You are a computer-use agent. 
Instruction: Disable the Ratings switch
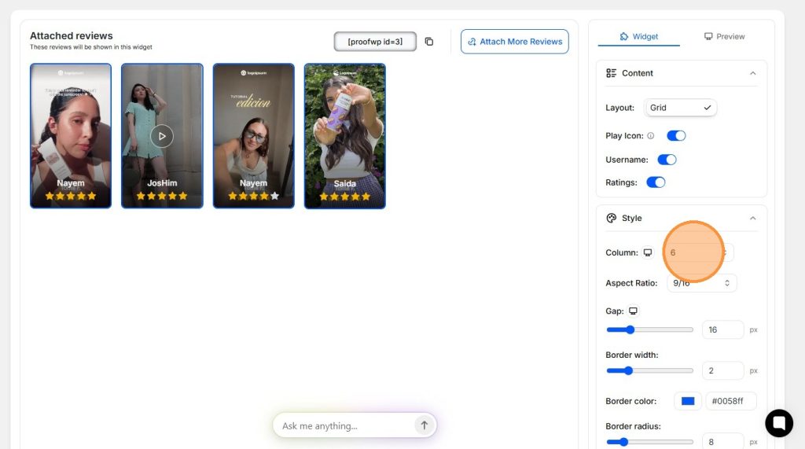[x=656, y=182]
